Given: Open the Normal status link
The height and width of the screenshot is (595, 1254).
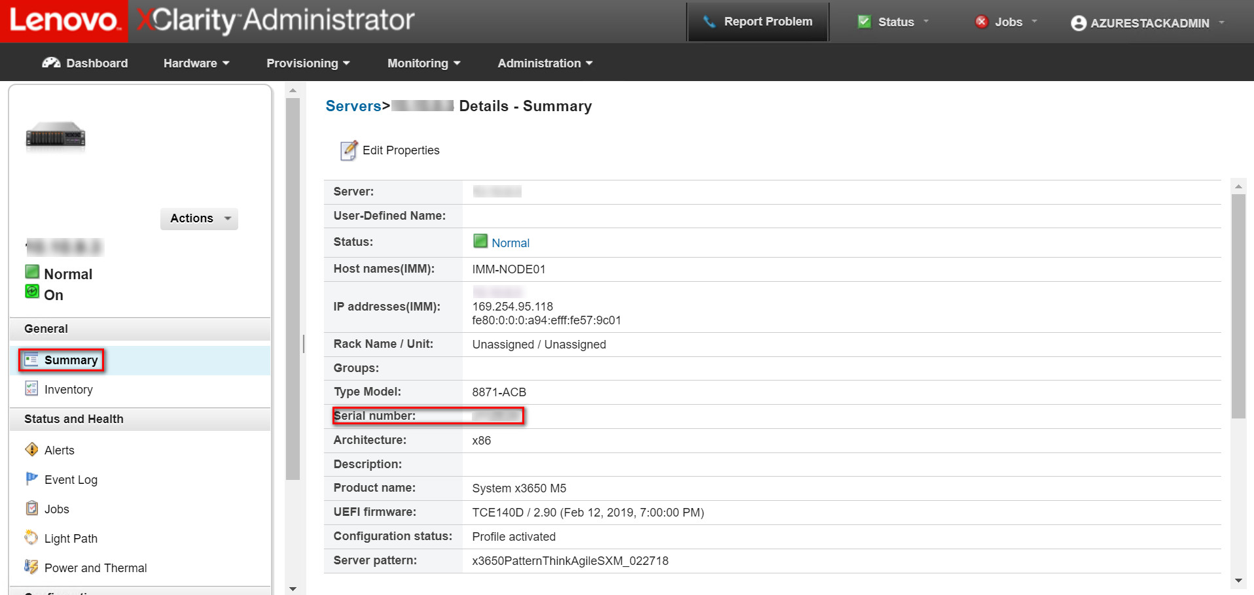Looking at the screenshot, I should (x=511, y=243).
